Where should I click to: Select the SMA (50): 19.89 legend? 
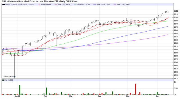pyautogui.click(x=83, y=4)
